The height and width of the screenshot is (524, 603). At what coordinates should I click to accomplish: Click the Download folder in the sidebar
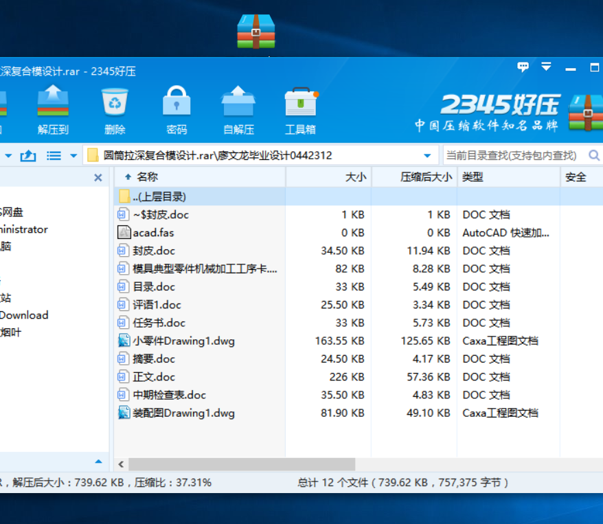pyautogui.click(x=24, y=315)
